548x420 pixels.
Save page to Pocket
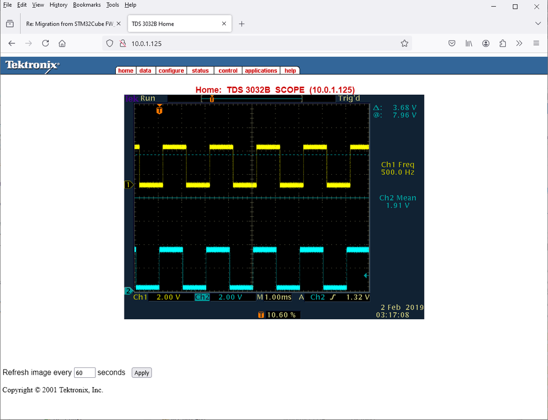point(452,43)
